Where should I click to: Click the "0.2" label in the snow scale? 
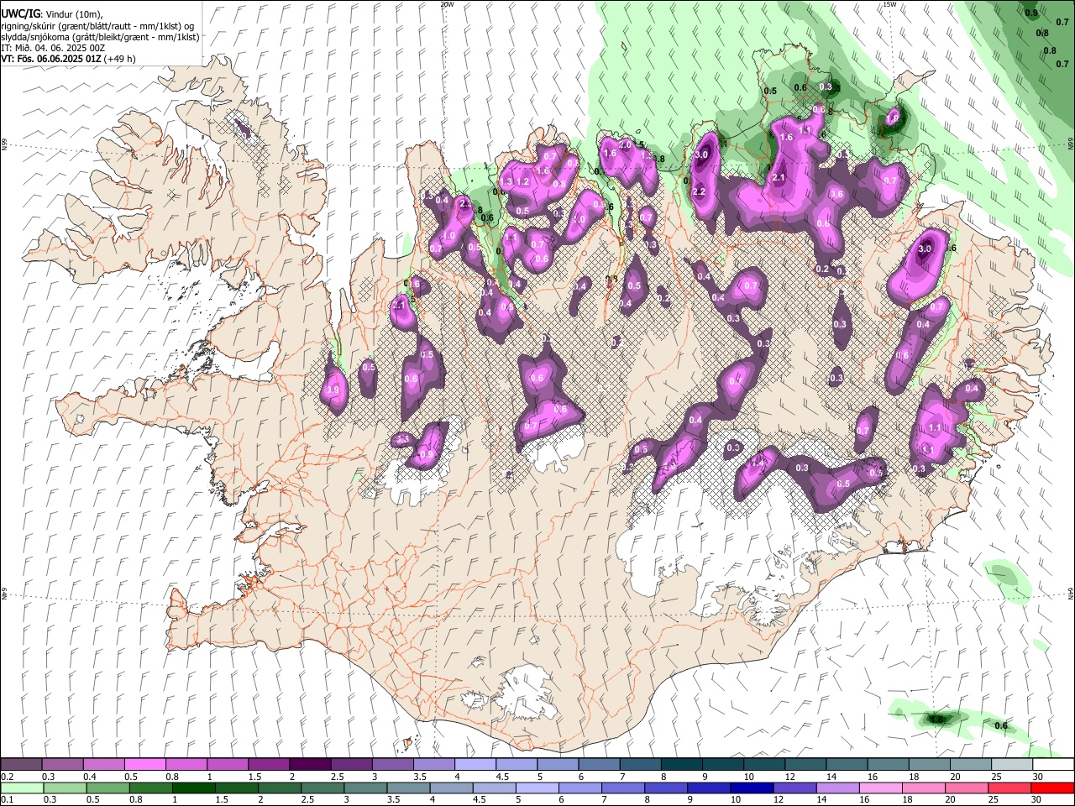(7, 777)
